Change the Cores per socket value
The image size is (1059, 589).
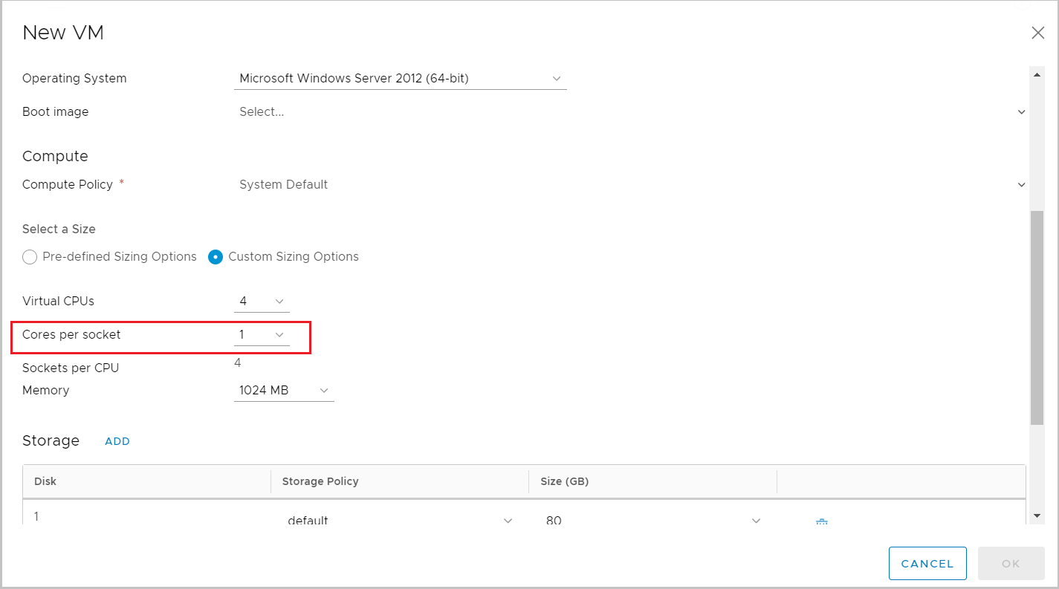coord(262,335)
